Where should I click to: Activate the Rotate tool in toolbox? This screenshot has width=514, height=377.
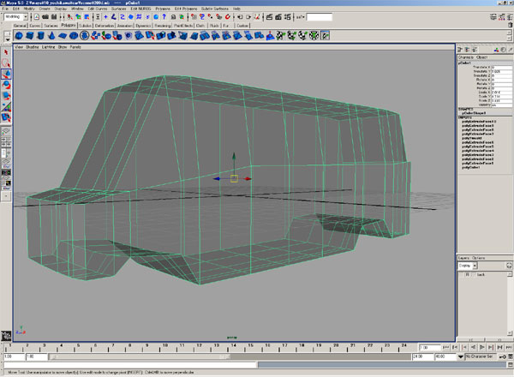click(6, 85)
